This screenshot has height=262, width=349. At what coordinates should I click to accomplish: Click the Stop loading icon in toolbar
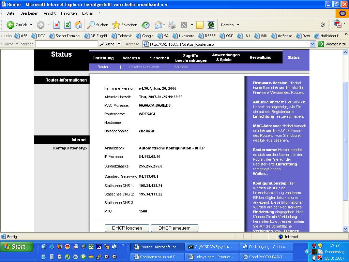click(x=57, y=25)
